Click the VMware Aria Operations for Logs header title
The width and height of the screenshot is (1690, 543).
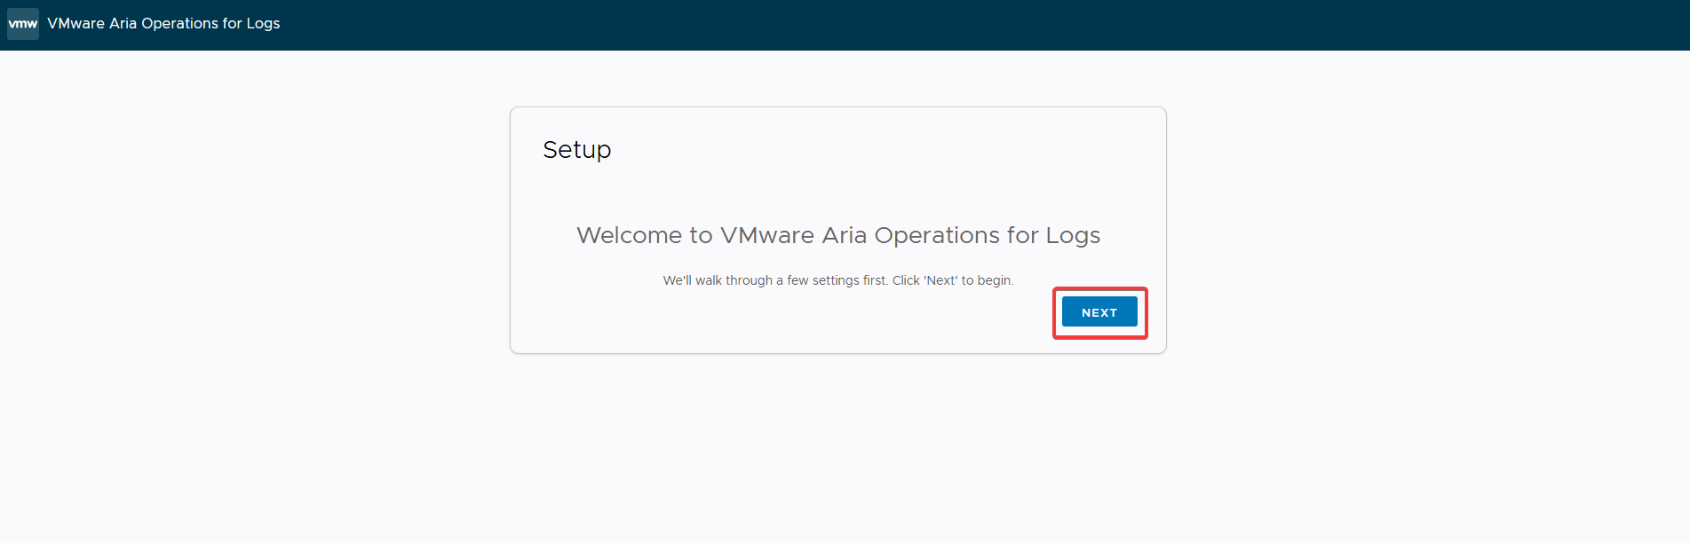pyautogui.click(x=163, y=24)
